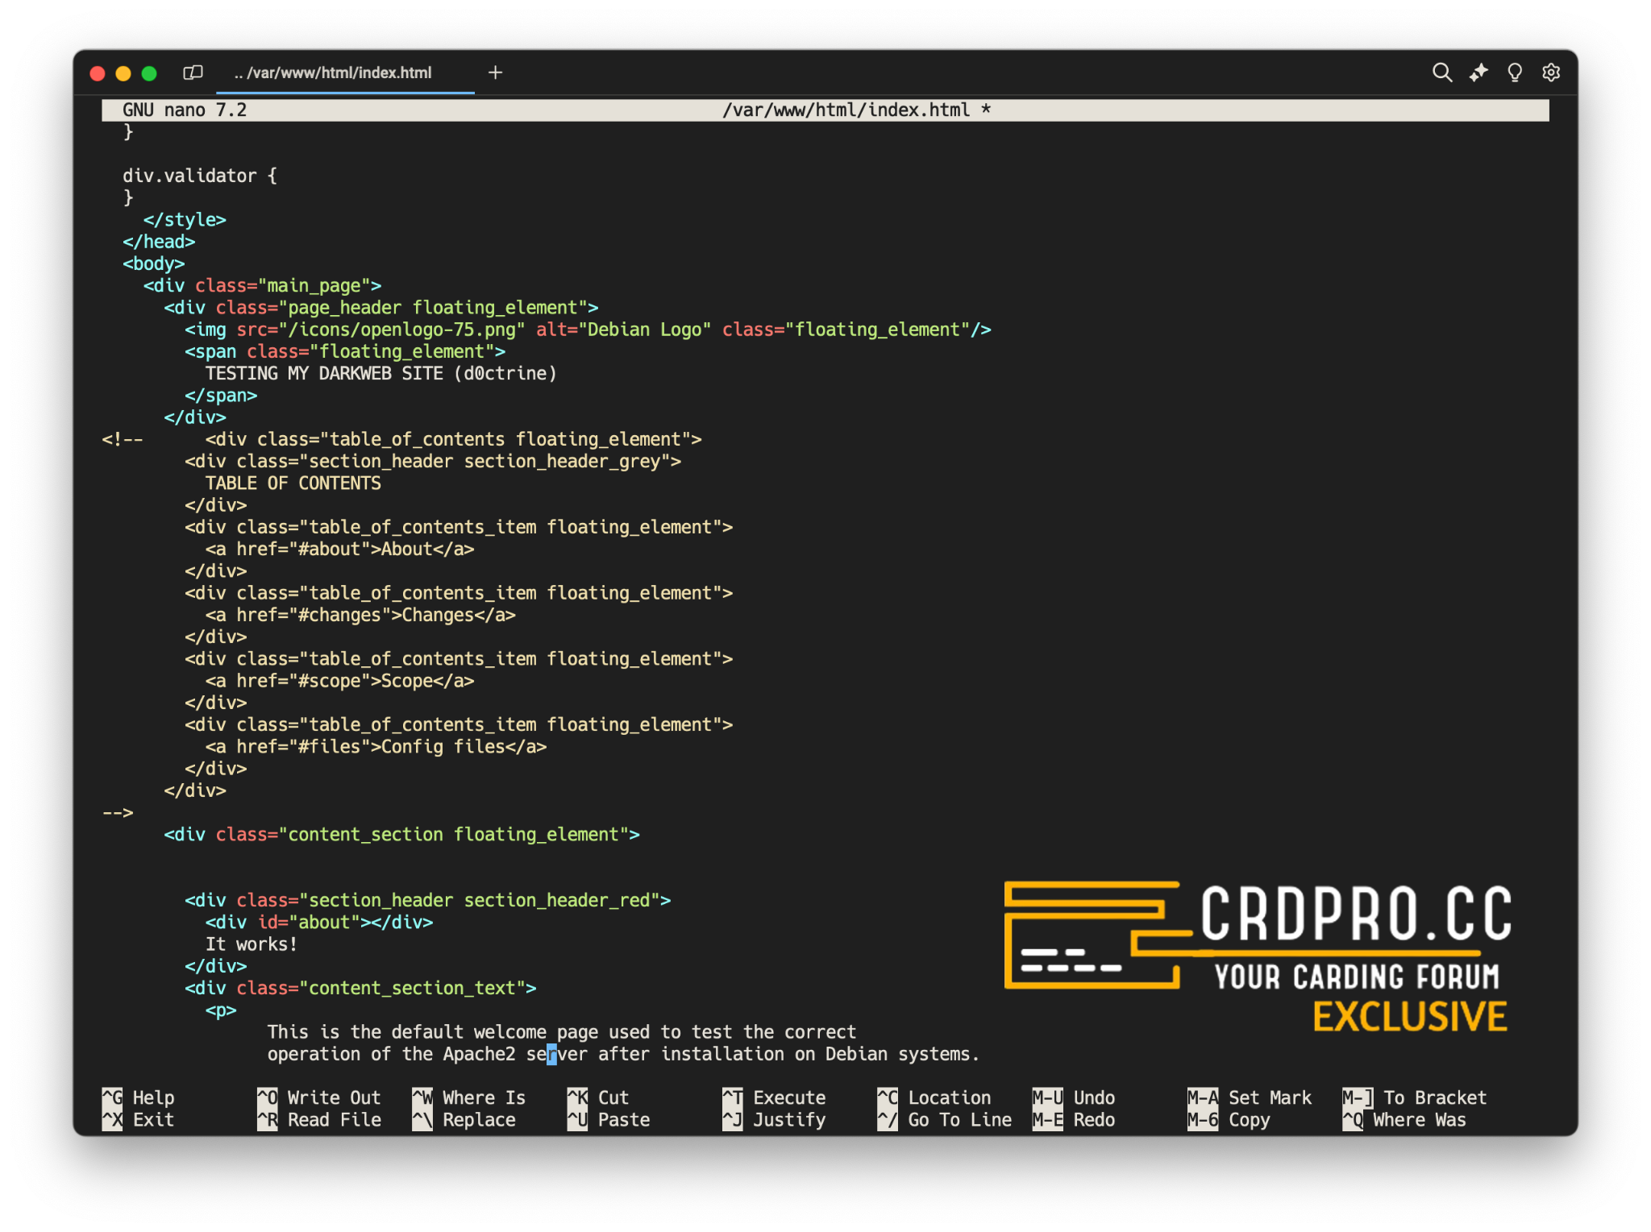Image resolution: width=1651 pixels, height=1232 pixels.
Task: Click the ^/ Go To Line shortcut
Action: click(x=944, y=1119)
